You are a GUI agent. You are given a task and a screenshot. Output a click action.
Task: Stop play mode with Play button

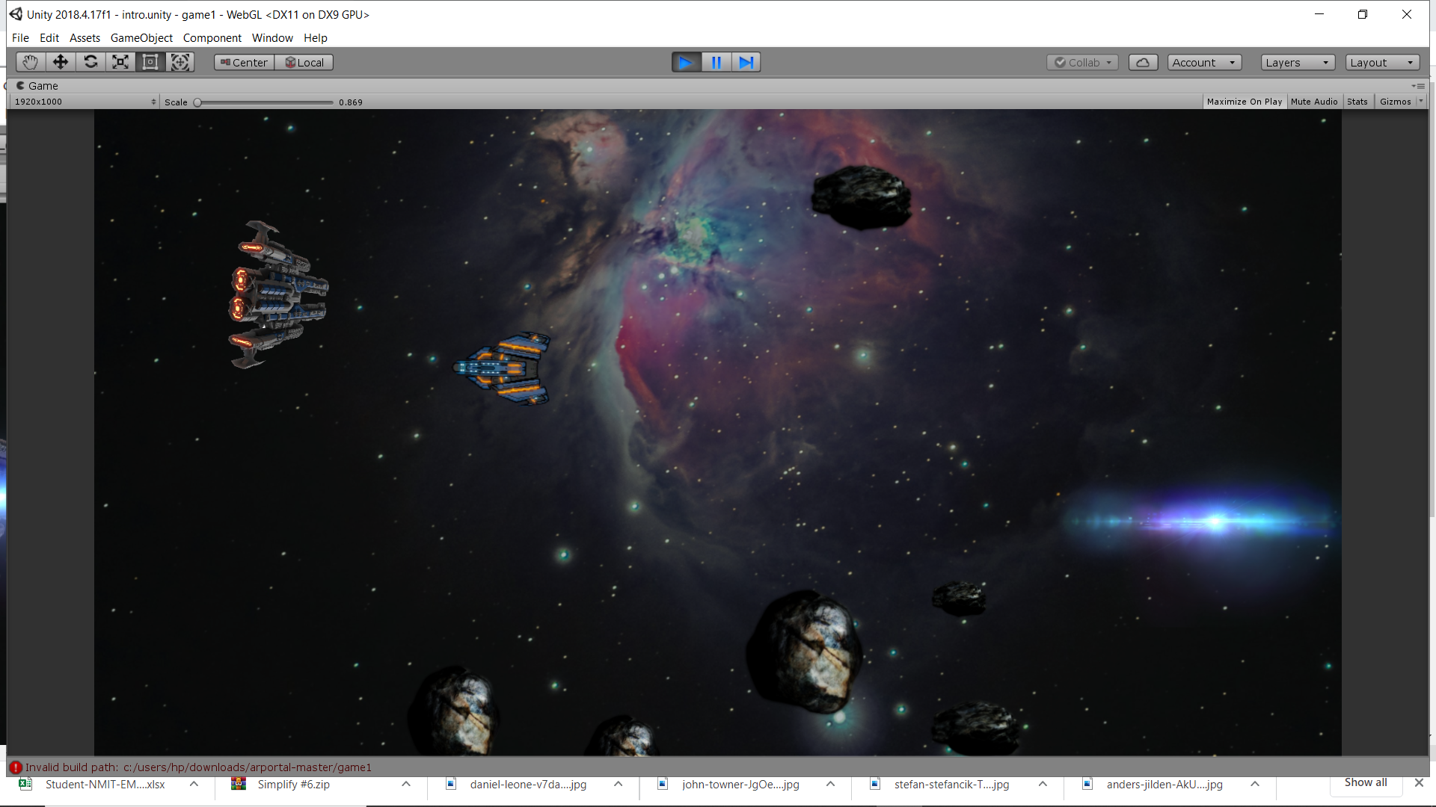[686, 62]
